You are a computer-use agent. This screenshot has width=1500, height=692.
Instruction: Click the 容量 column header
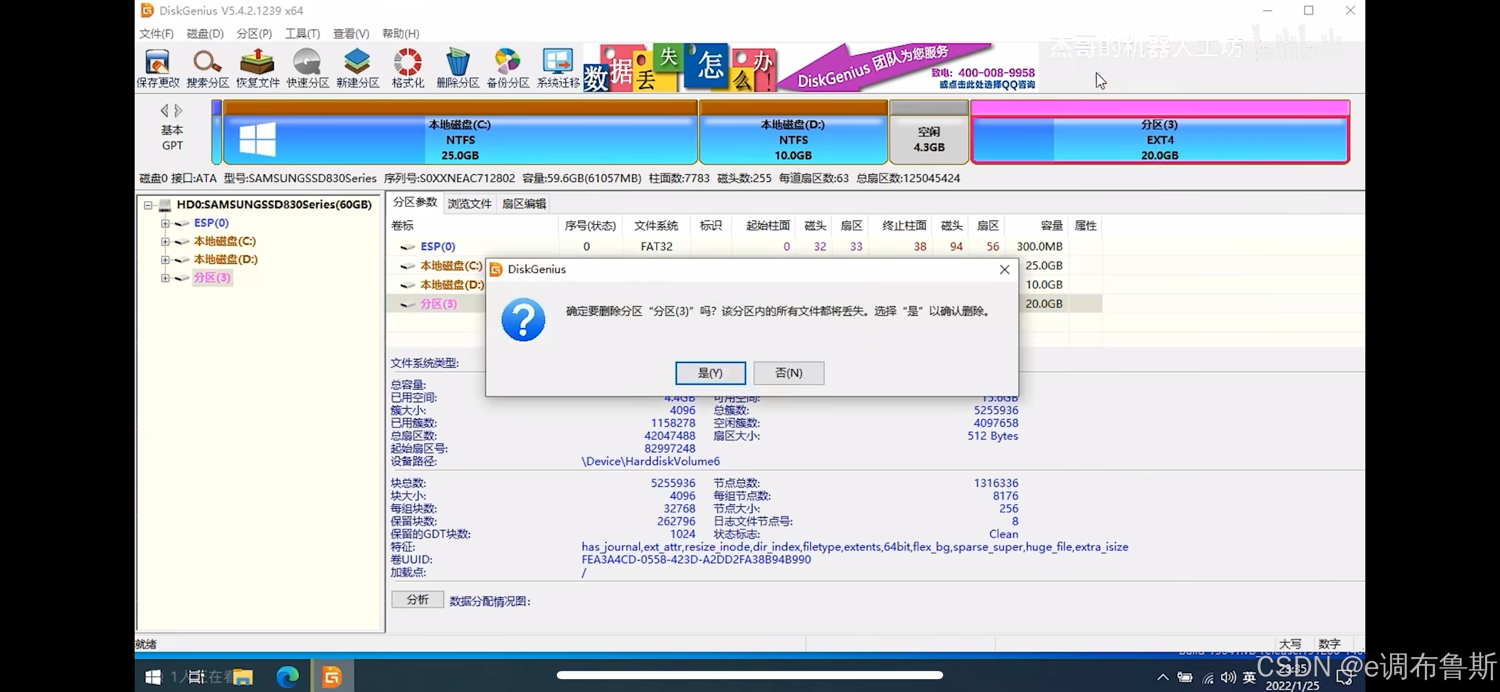click(1038, 225)
